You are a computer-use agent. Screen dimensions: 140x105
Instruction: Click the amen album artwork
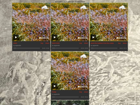[x=31, y=22]
